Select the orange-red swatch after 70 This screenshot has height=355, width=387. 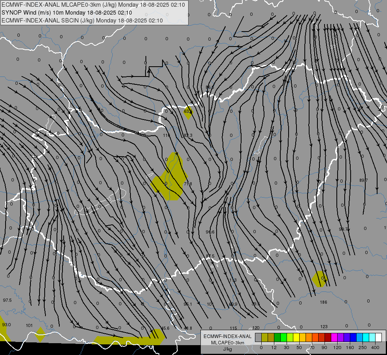(315, 337)
